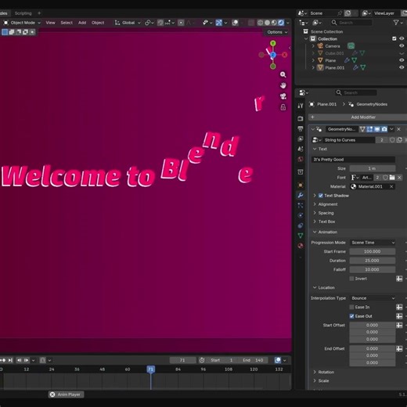
Task: Expand the Camera tree item in outliner
Action: [x=313, y=46]
